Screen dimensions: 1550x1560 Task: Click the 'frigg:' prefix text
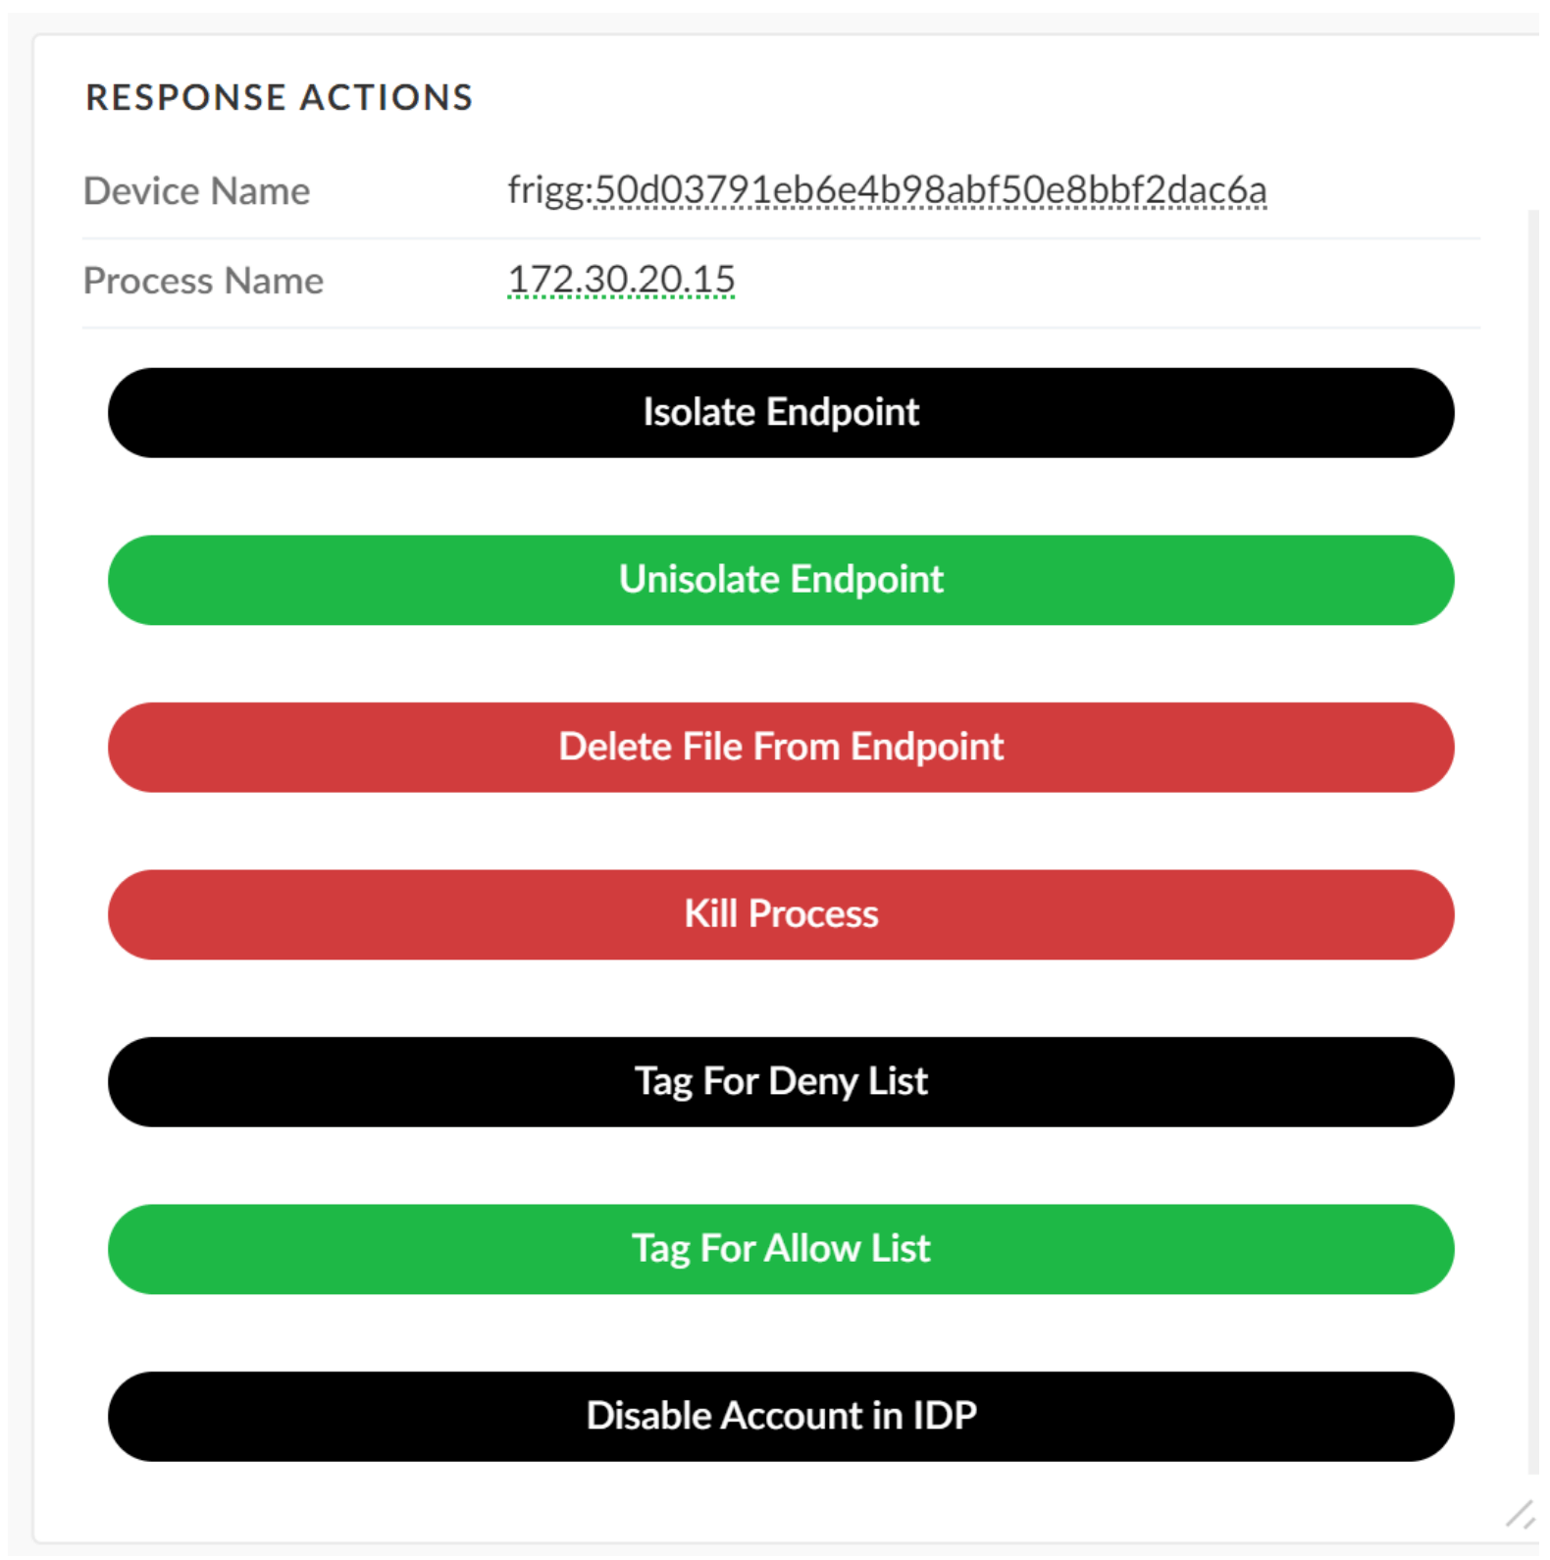pyautogui.click(x=548, y=190)
